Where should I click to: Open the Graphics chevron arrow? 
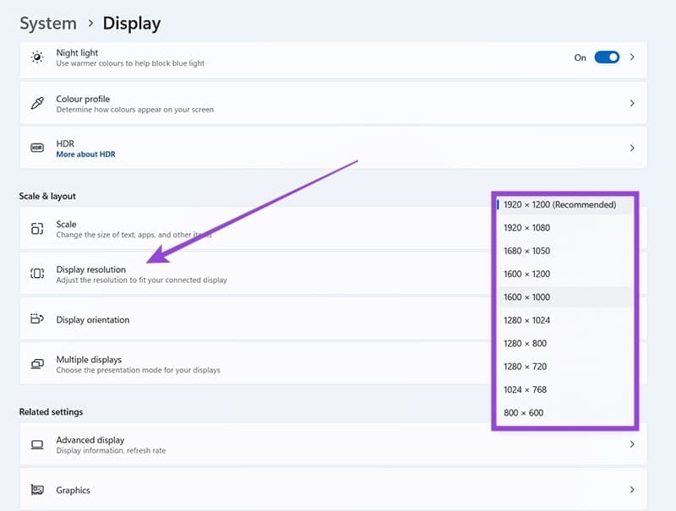(632, 490)
